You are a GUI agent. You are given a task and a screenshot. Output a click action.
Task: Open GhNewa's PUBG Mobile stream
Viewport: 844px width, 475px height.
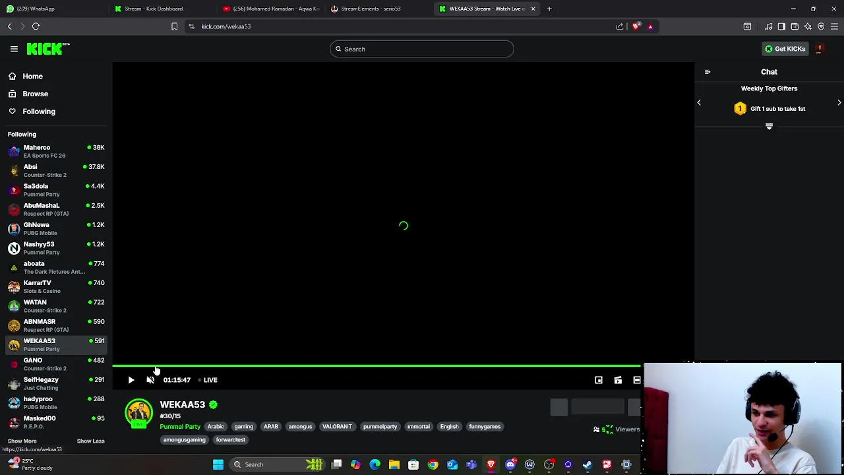click(56, 228)
